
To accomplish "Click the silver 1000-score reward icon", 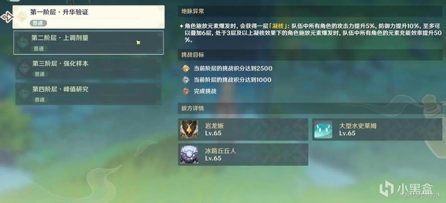I will 186,80.
